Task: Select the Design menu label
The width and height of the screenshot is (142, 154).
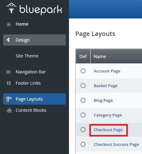Action: tap(23, 40)
